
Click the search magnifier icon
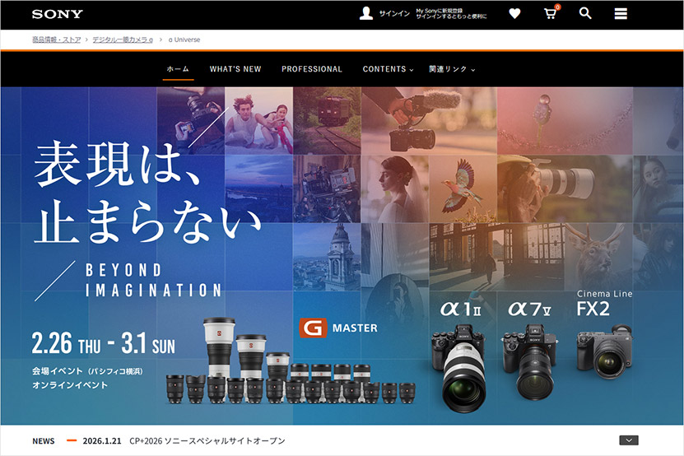[x=585, y=13]
